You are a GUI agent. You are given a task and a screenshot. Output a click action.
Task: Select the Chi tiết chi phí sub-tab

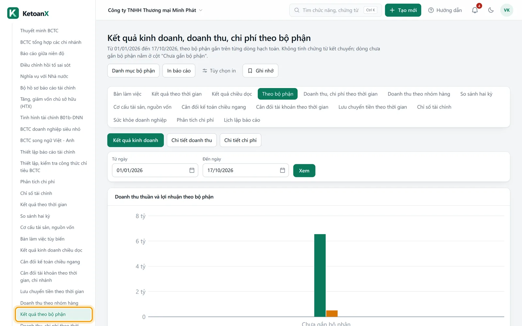pyautogui.click(x=240, y=140)
